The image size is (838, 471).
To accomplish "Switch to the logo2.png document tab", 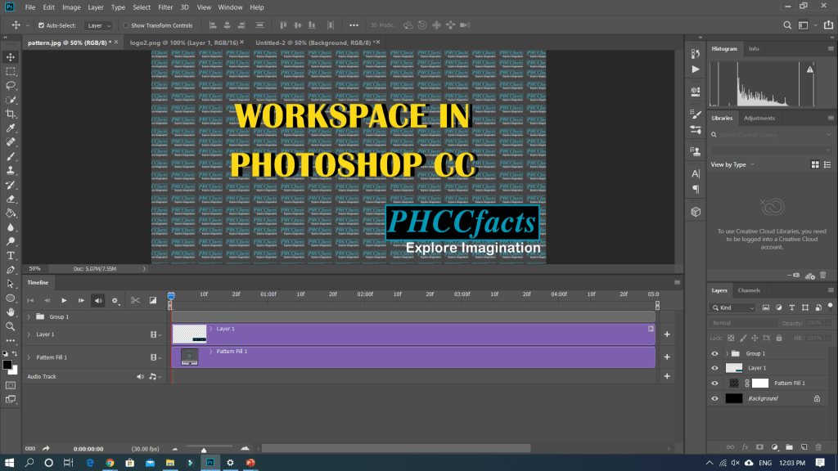I will pyautogui.click(x=182, y=42).
